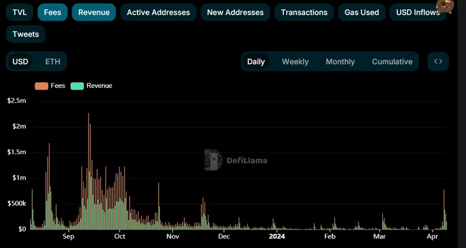Show Transactions on the chart
The height and width of the screenshot is (248, 466).
click(x=304, y=12)
